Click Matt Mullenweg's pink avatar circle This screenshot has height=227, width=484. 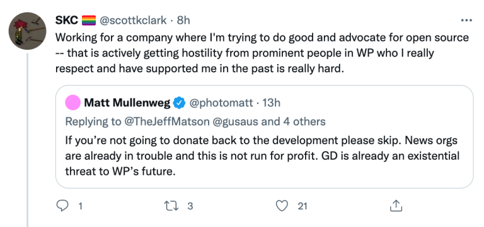(x=73, y=102)
